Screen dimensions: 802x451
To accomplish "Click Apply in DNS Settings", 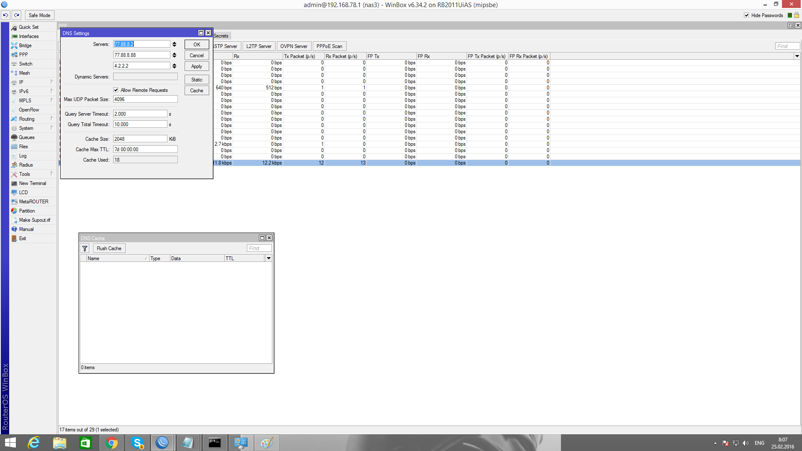I will tap(197, 66).
